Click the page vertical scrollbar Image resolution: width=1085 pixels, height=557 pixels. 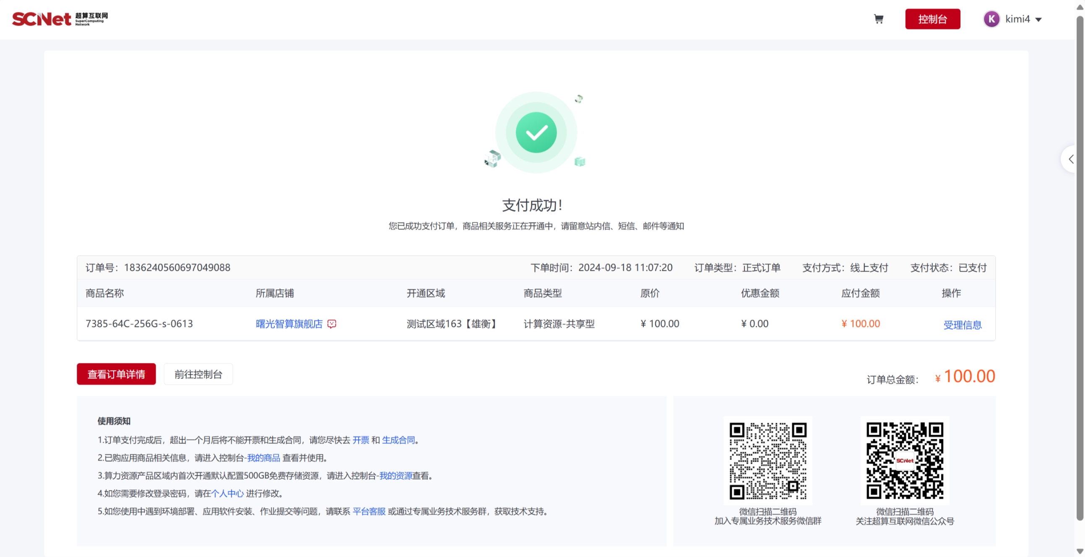click(1080, 269)
